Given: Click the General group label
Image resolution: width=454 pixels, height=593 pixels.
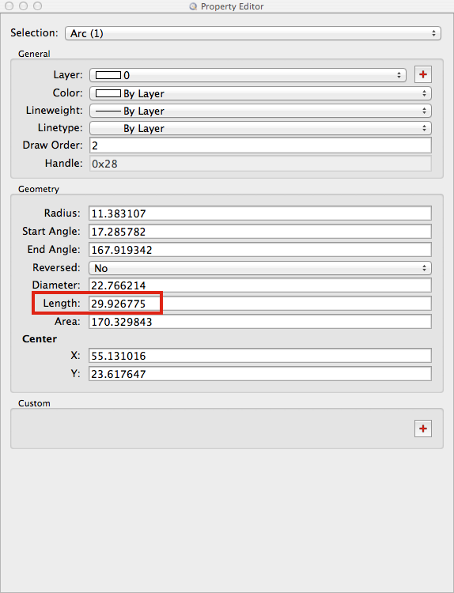Looking at the screenshot, I should pos(34,54).
